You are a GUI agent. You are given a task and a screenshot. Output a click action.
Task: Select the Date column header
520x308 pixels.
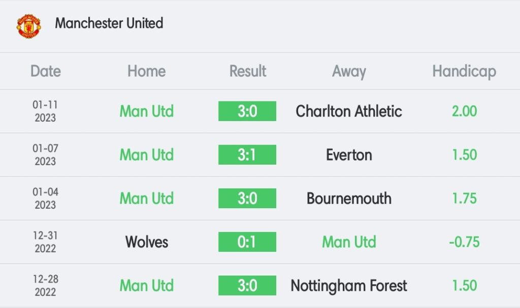pyautogui.click(x=46, y=71)
